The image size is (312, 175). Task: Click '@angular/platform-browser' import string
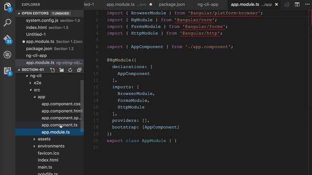[224, 13]
